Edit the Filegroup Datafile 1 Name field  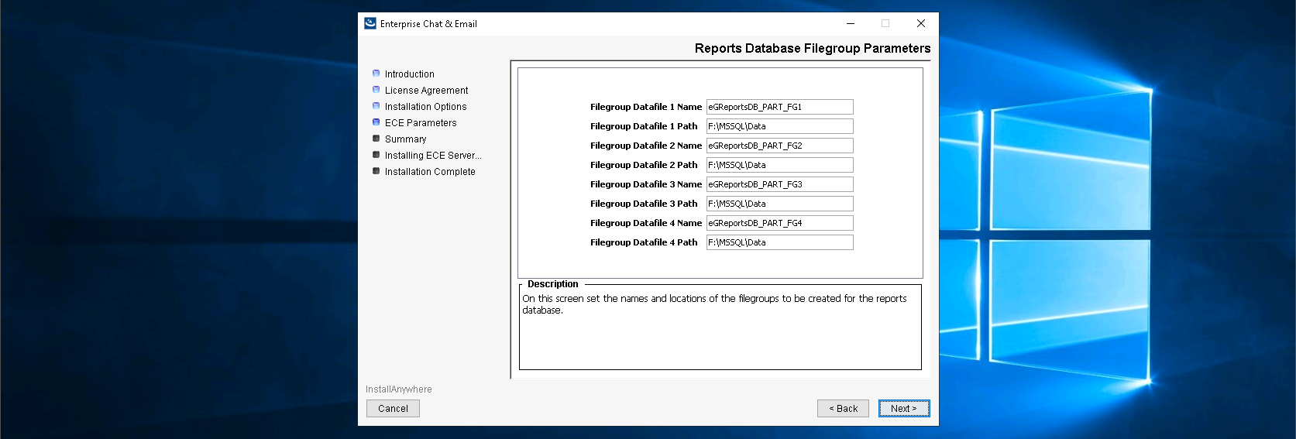click(779, 107)
